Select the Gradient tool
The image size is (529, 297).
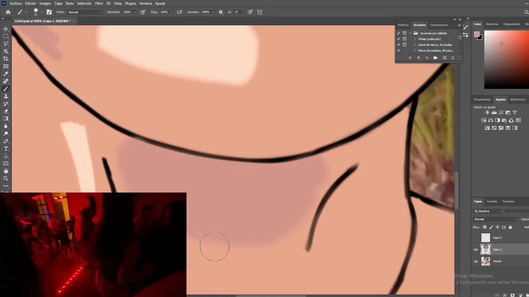[x=6, y=119]
